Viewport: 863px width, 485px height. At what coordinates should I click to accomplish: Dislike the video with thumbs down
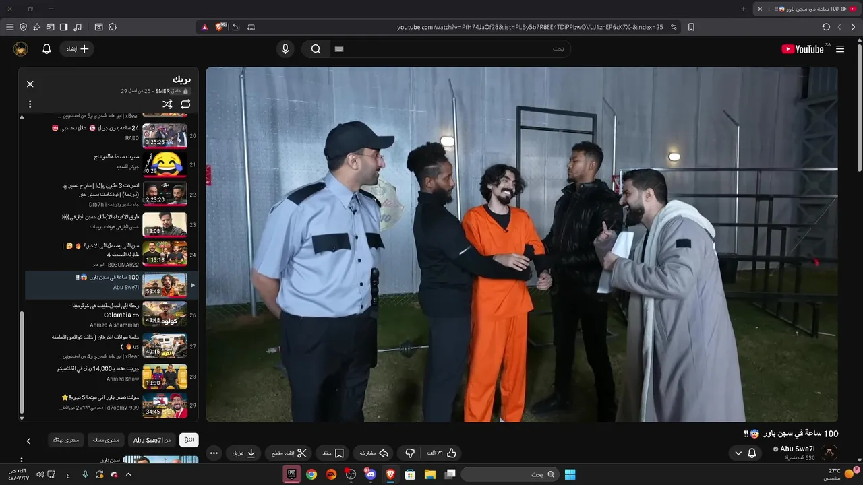410,453
